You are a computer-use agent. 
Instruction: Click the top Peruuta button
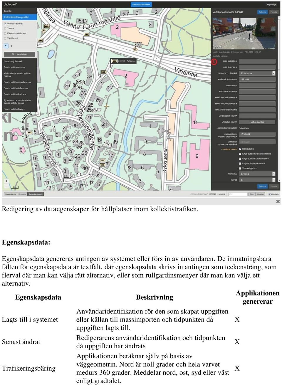(x=273, y=12)
